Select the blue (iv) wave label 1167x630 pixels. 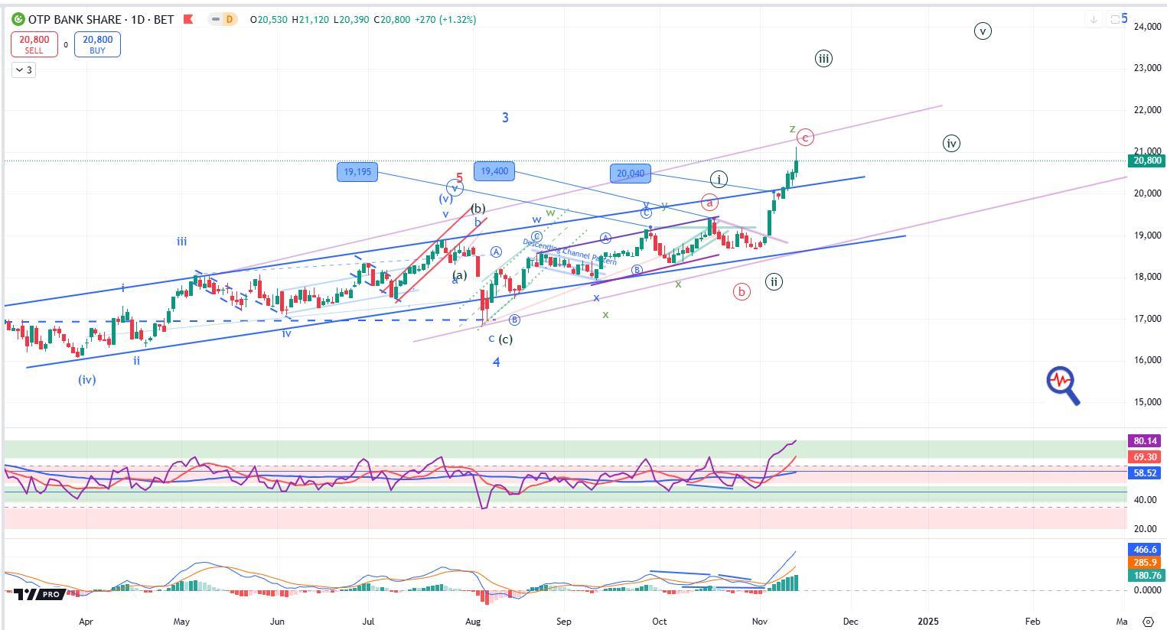pos(87,379)
